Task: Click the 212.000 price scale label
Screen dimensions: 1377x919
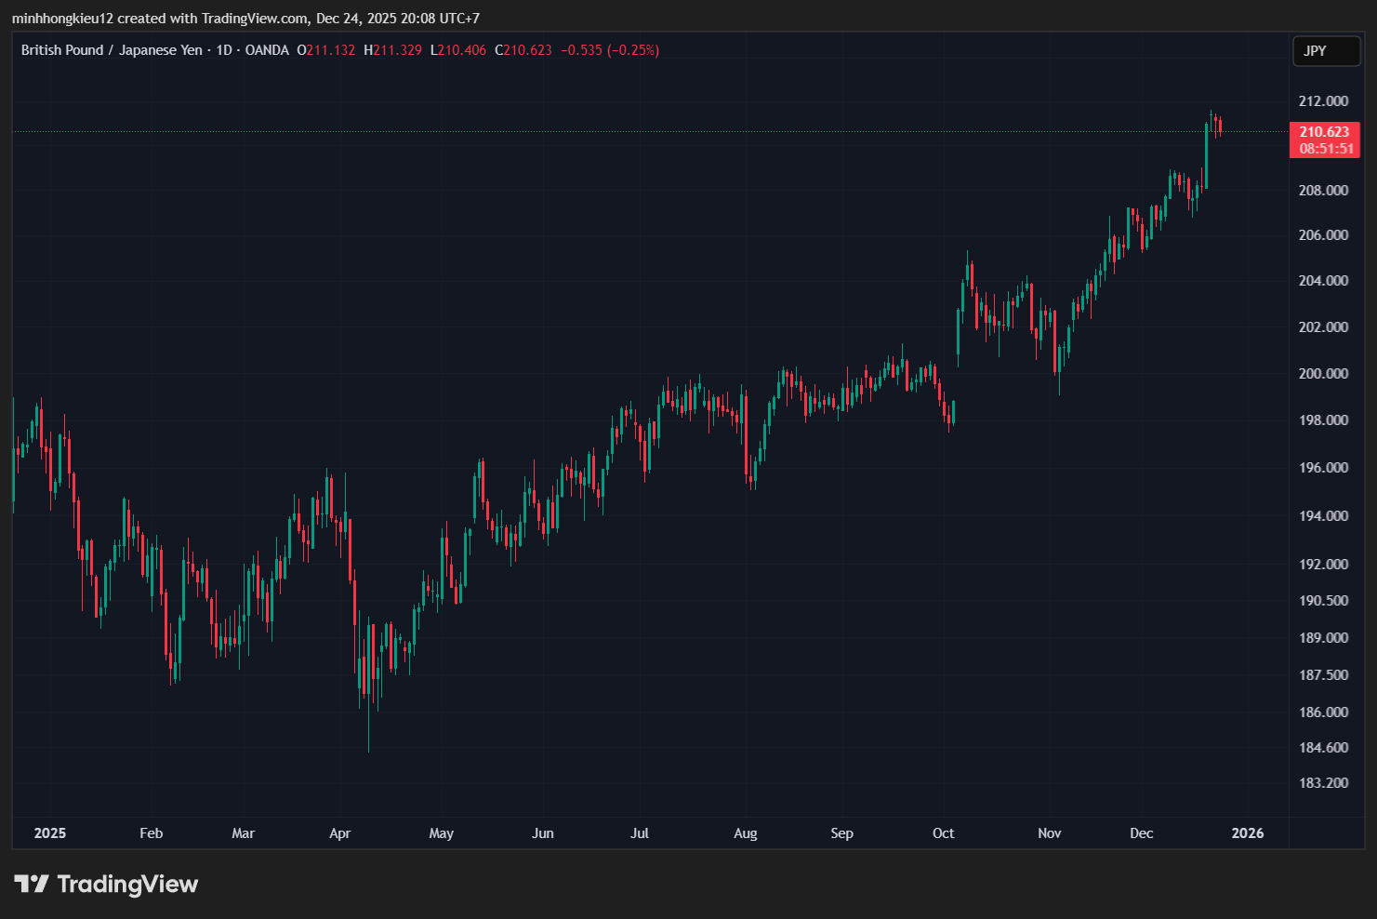Action: pos(1323,101)
